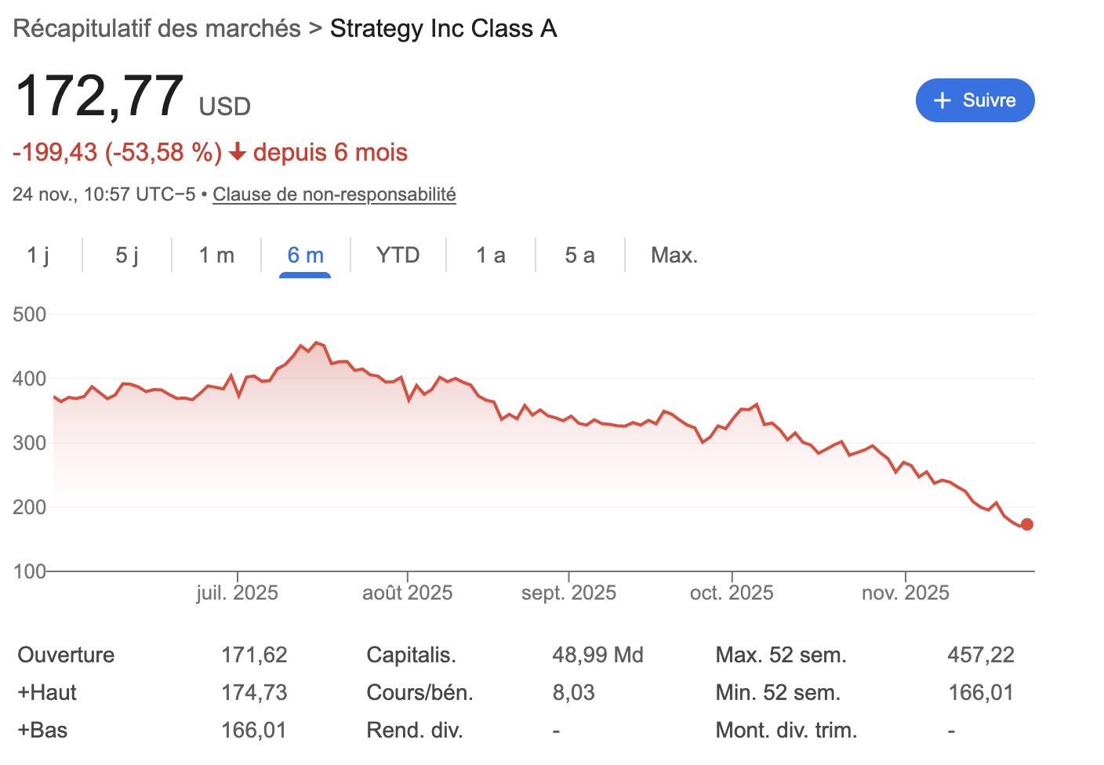Click the Capitalis. statistic label
1104x765 pixels.
pyautogui.click(x=411, y=654)
